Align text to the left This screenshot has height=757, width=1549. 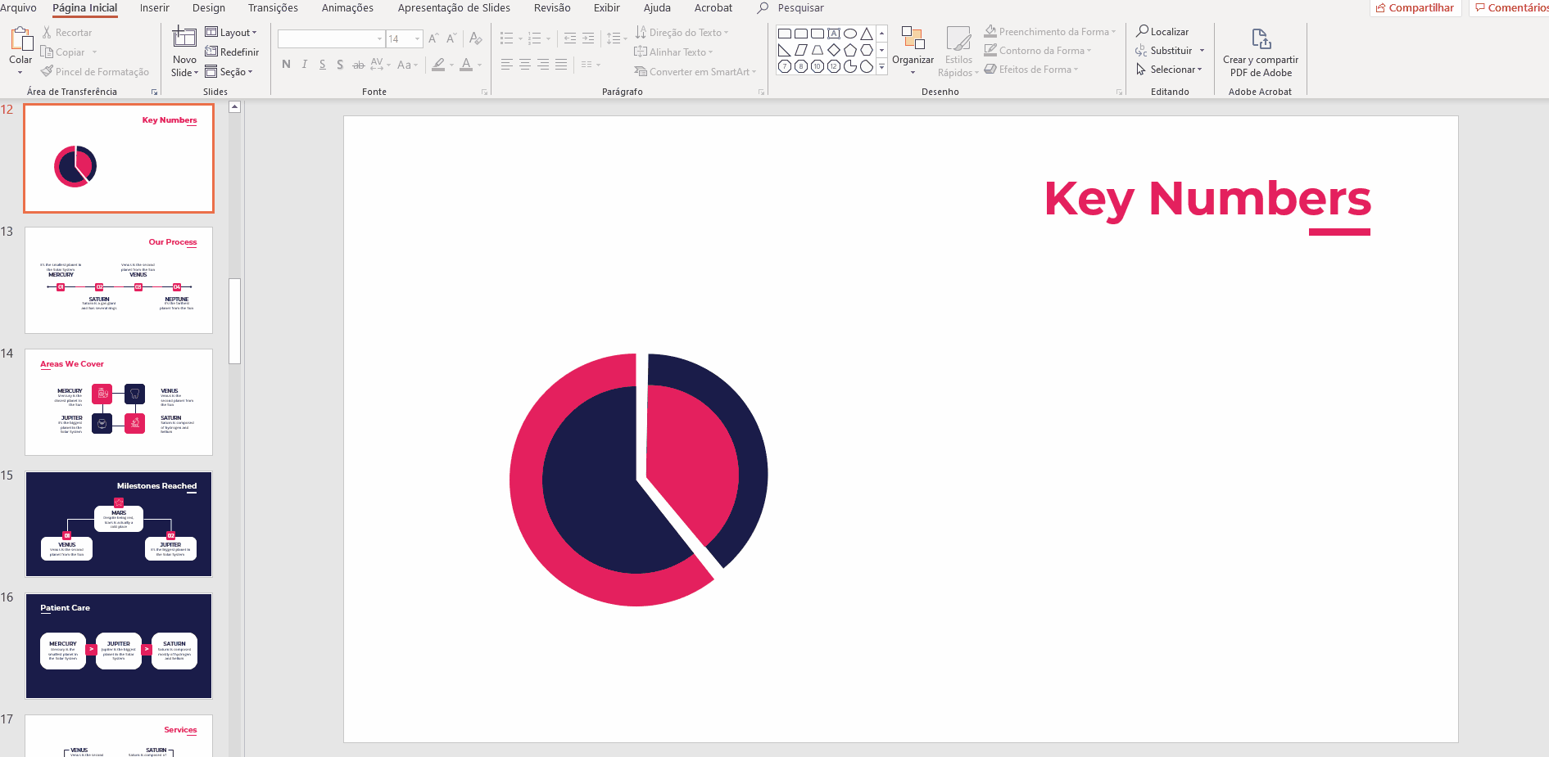point(507,65)
